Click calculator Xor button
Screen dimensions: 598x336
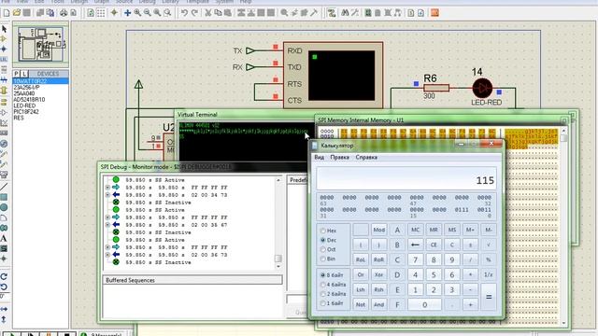(x=378, y=274)
